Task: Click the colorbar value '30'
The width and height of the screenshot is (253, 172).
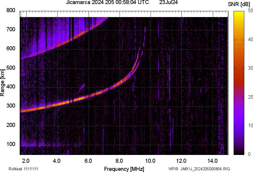Action: [250, 68]
